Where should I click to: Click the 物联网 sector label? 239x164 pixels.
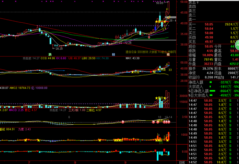tap(172, 52)
